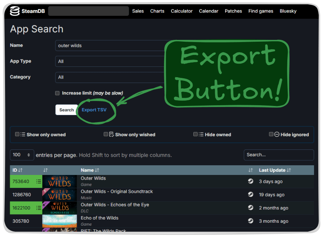
Task: Click the Export TSV link
Action: 94,110
